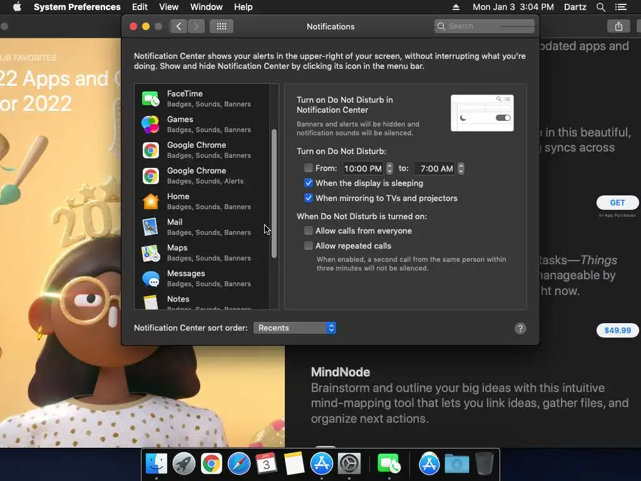The width and height of the screenshot is (641, 481).
Task: Open FaceTime from the Dock
Action: [389, 464]
